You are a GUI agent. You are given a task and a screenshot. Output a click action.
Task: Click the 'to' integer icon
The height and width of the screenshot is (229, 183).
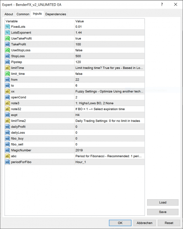[x=7, y=85]
